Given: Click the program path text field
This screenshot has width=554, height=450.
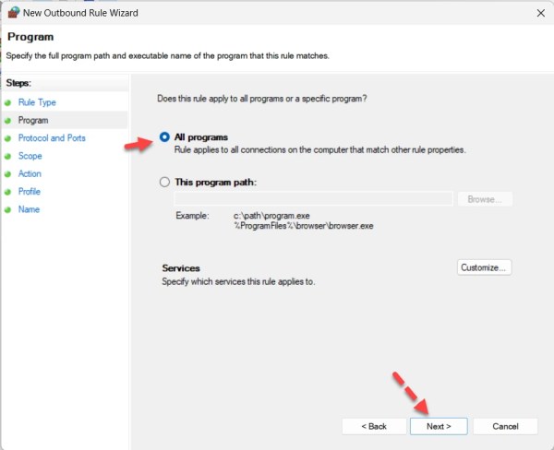Looking at the screenshot, I should (313, 199).
